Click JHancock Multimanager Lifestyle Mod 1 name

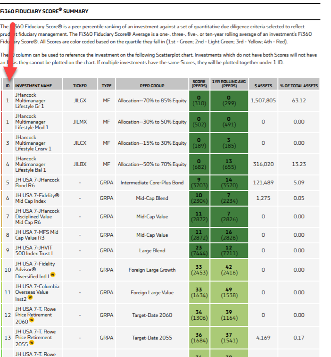click(32, 122)
